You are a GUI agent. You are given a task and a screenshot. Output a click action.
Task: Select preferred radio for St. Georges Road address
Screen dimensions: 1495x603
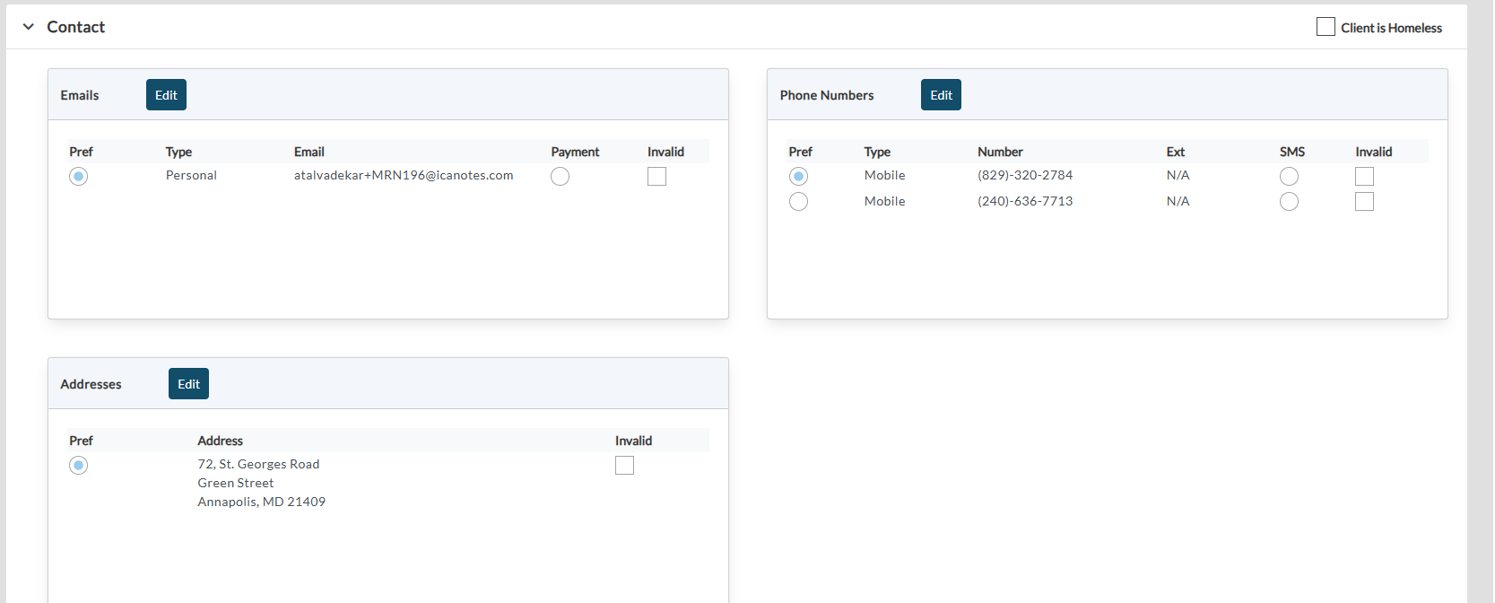tap(79, 466)
